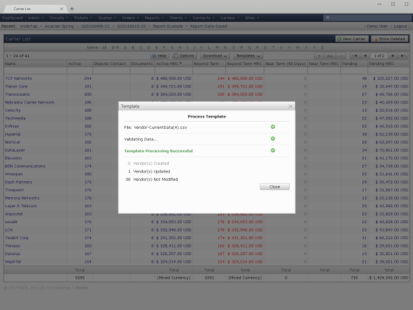Open TCP Networks carrier link
Image resolution: width=413 pixels, height=310 pixels.
(x=18, y=78)
